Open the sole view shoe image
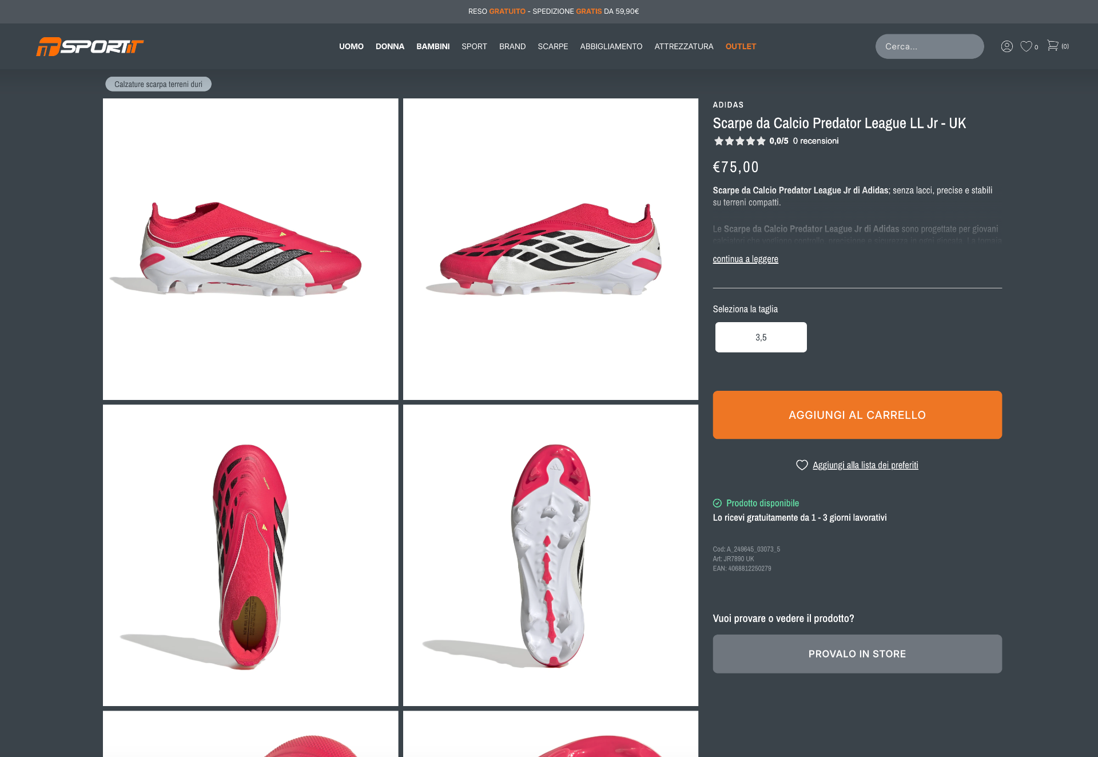Screen dimensions: 1098x757 (x=551, y=555)
